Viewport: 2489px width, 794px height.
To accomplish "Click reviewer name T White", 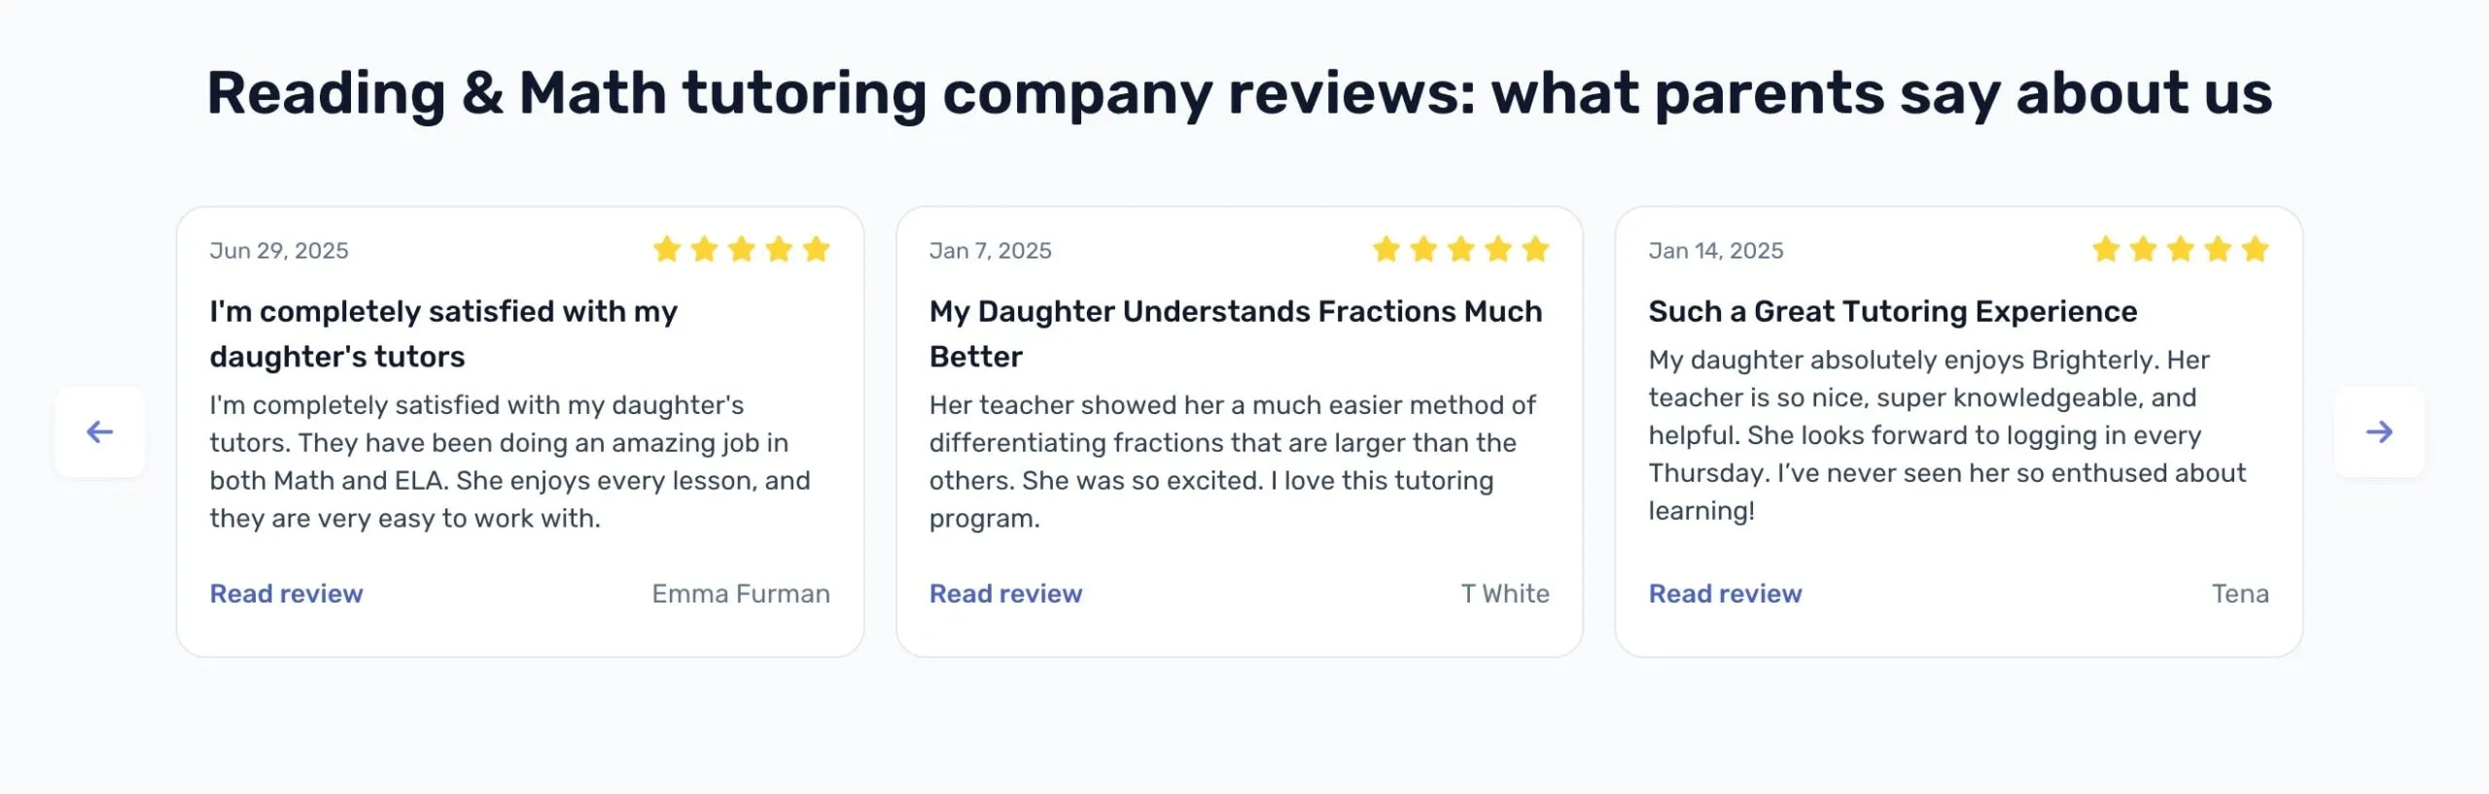I will (x=1507, y=593).
